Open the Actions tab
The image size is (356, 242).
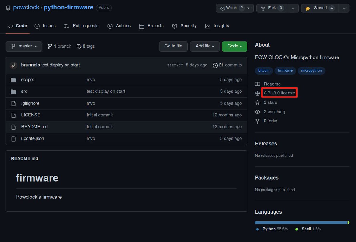pos(119,26)
